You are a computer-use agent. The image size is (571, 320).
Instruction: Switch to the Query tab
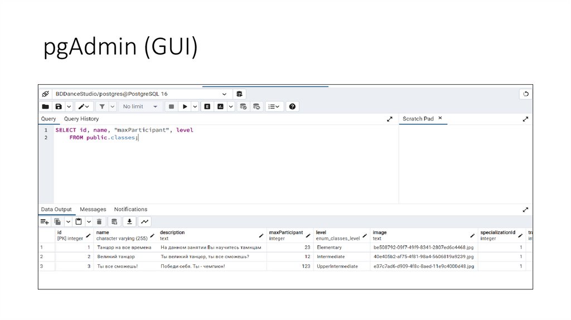click(49, 119)
